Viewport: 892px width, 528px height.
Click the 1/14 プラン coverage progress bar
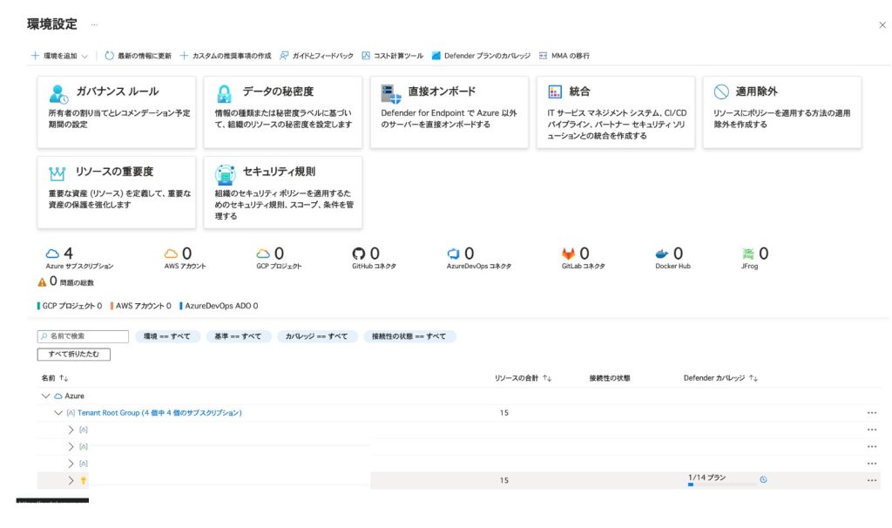click(x=720, y=485)
